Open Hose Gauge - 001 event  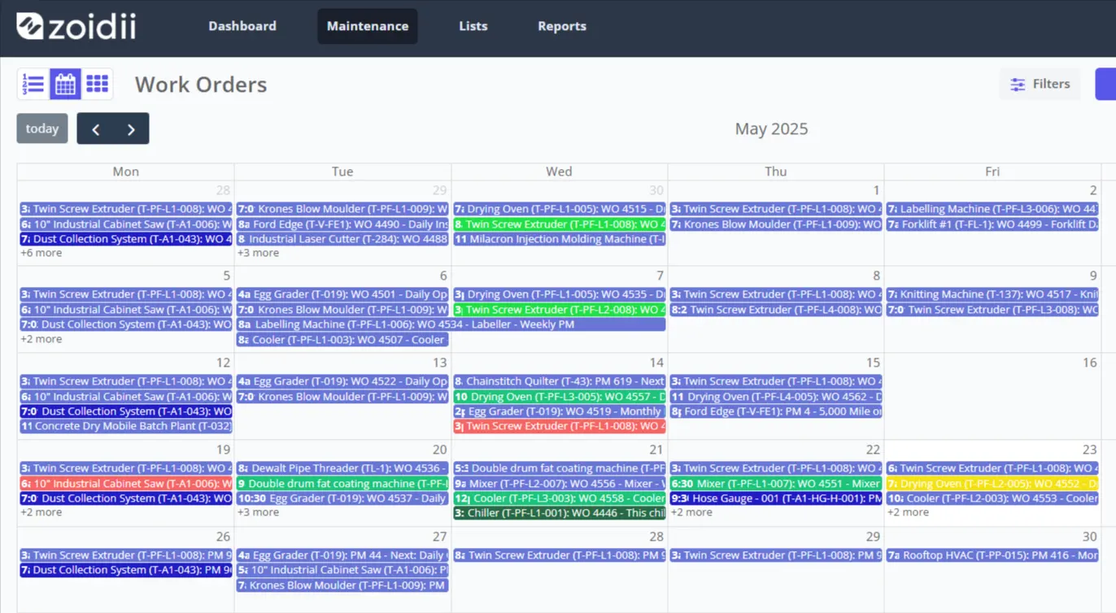pyautogui.click(x=776, y=498)
